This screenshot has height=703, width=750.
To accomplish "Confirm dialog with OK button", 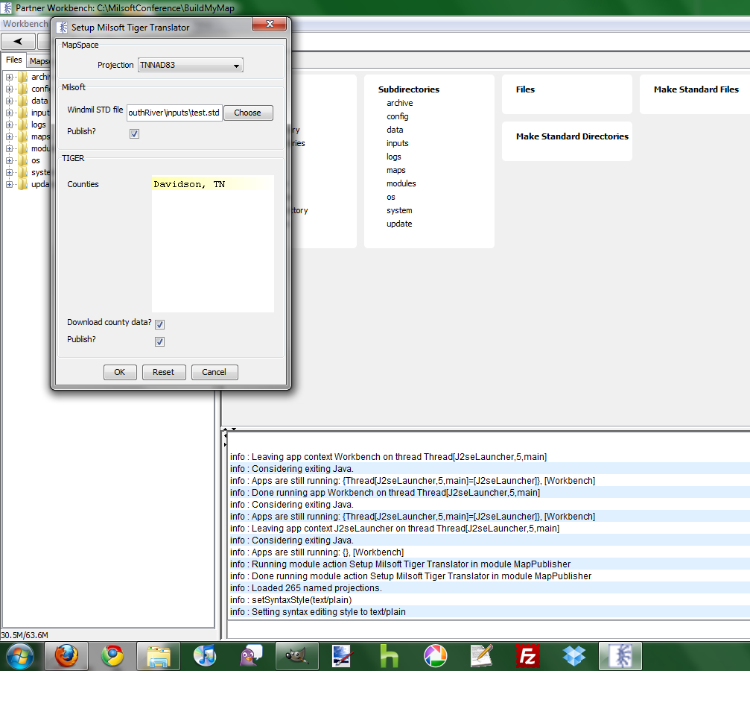I will pyautogui.click(x=120, y=372).
